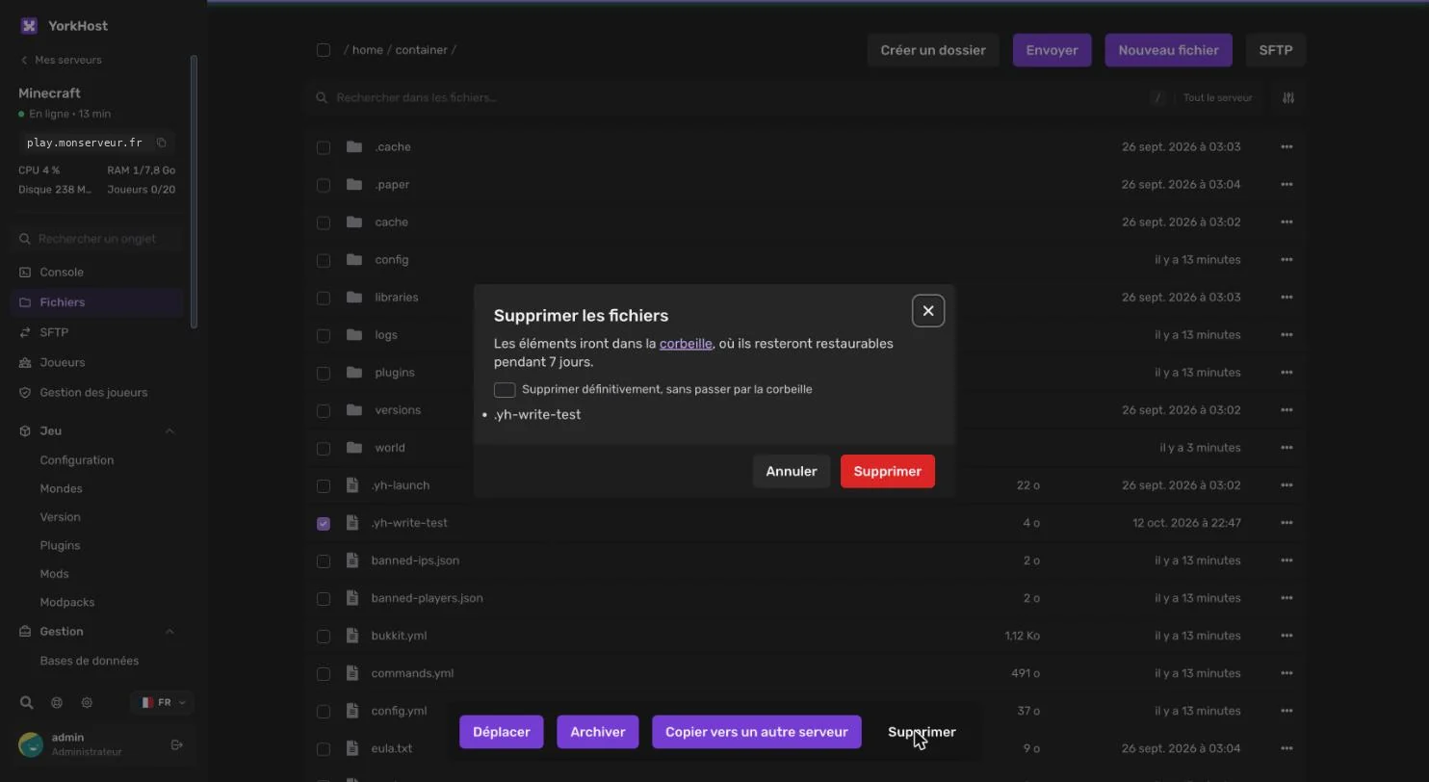The image size is (1429, 782).
Task: Uncheck the .yh-write-test file checkbox
Action: (x=324, y=523)
